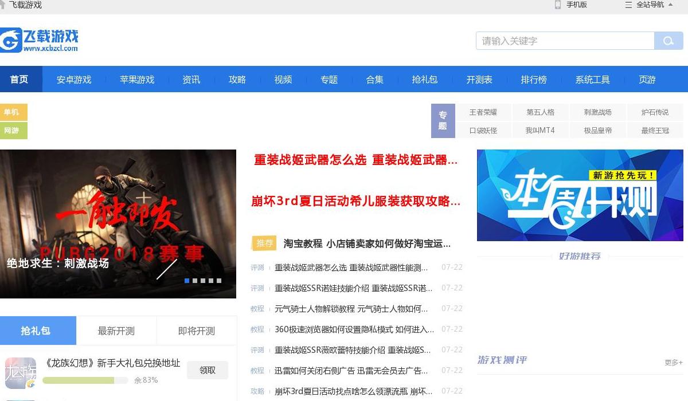This screenshot has height=401, width=688.
Task: Click the 请输入关键字 search field
Action: (565, 41)
